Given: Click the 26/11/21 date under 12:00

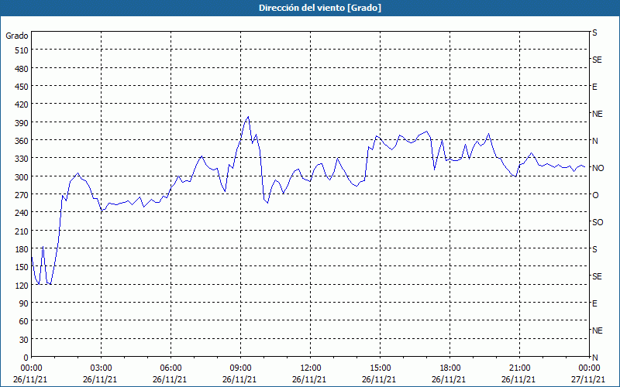Looking at the screenshot, I should click(309, 379).
